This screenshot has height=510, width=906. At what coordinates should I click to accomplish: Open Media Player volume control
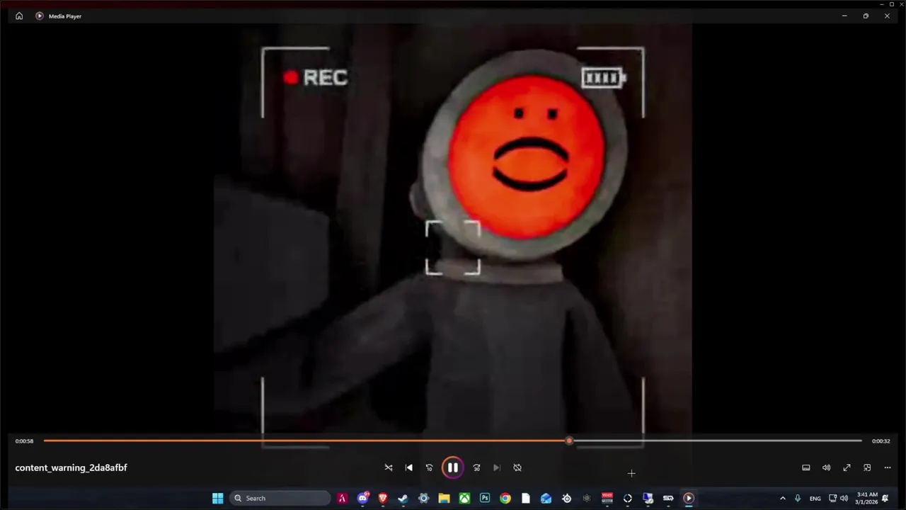tap(826, 467)
